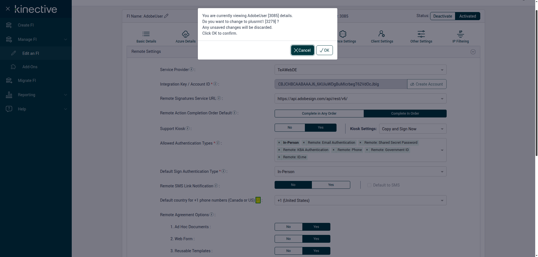Screen dimensions: 538x257
Task: Show info for Default country for +1 numbers
Action: pos(258,200)
